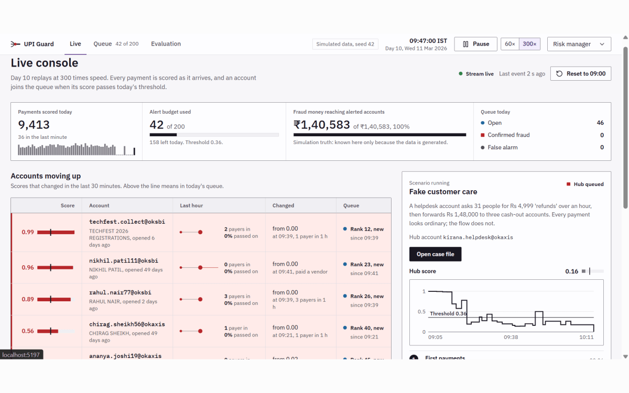
Task: Click the First payments step icon
Action: (x=414, y=358)
